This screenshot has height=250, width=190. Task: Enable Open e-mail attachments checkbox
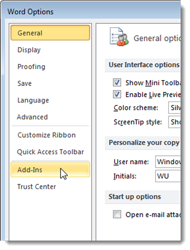point(117,214)
